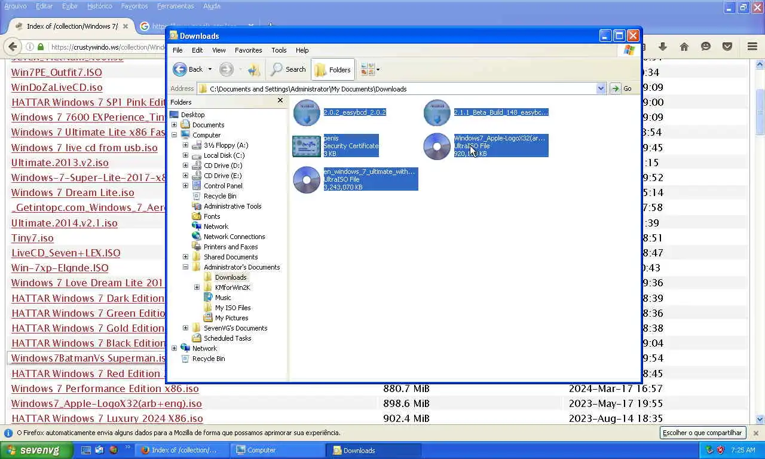Open the Histórico menu in Firefox

99,6
